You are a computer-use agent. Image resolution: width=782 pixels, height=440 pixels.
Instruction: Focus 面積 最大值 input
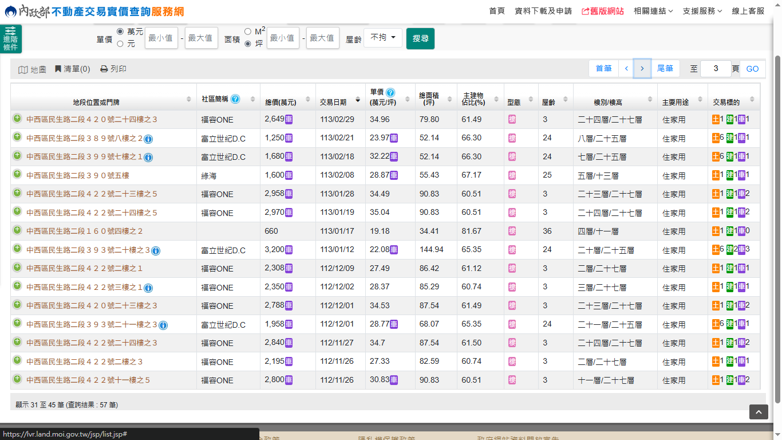(x=322, y=38)
